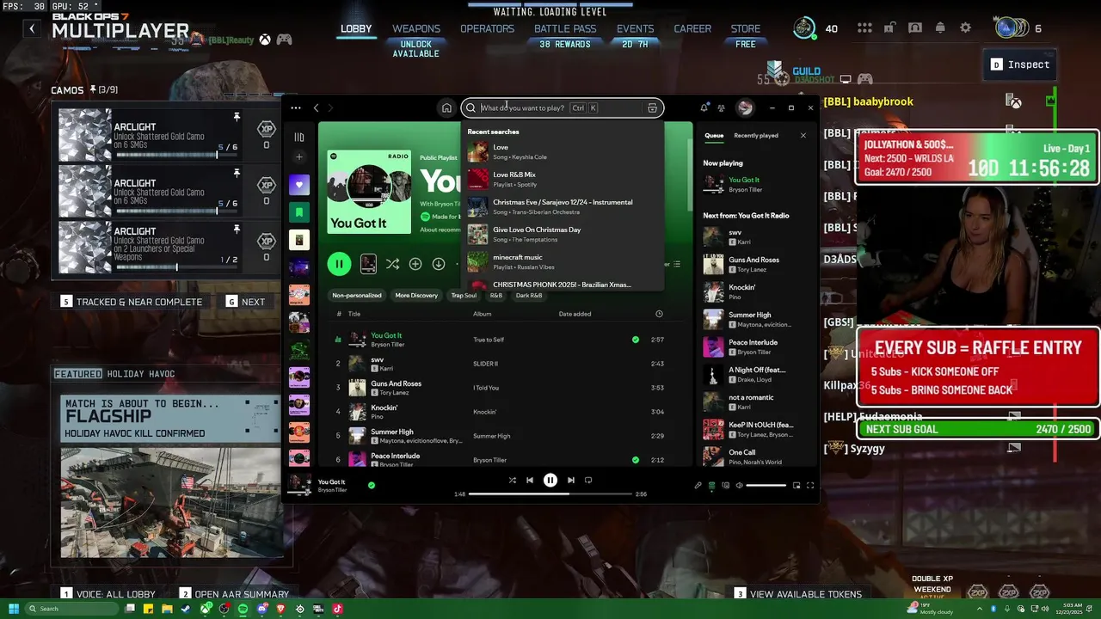This screenshot has width=1101, height=619.
Task: Open list view options dropdown
Action: click(x=676, y=264)
